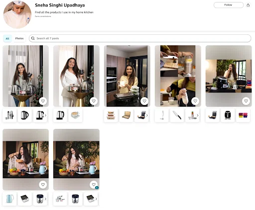255x210 pixels.
Task: Switch to the Photos tab
Action: [x=19, y=38]
